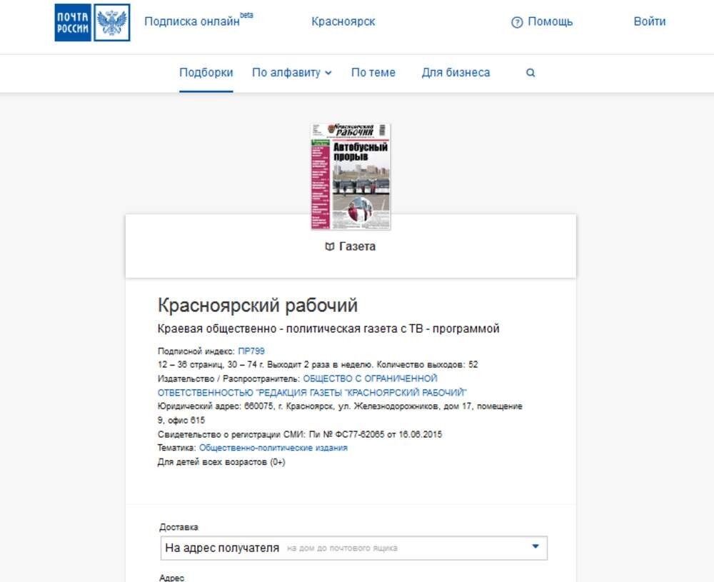
Task: Click the Общественно-политические издания topic link
Action: 273,448
